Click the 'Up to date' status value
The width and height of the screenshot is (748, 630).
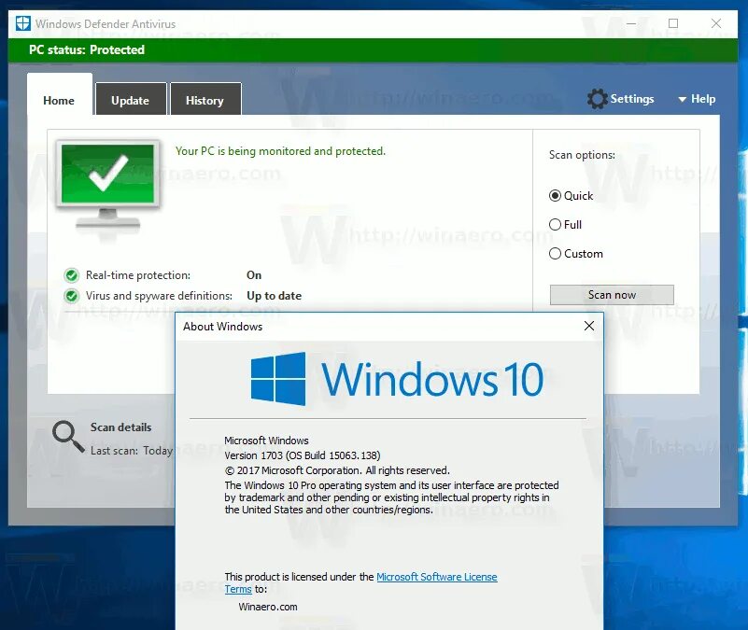tap(274, 296)
